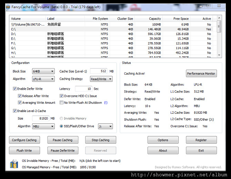Open Performance Monitor
The height and width of the screenshot is (179, 231).
tap(201, 74)
